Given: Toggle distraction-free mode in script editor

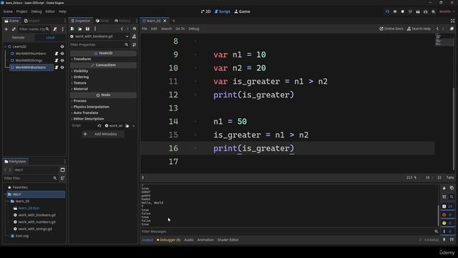Looking at the screenshot, I should [452, 21].
